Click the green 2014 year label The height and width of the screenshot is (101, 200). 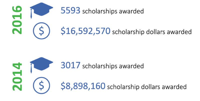[x=17, y=76]
